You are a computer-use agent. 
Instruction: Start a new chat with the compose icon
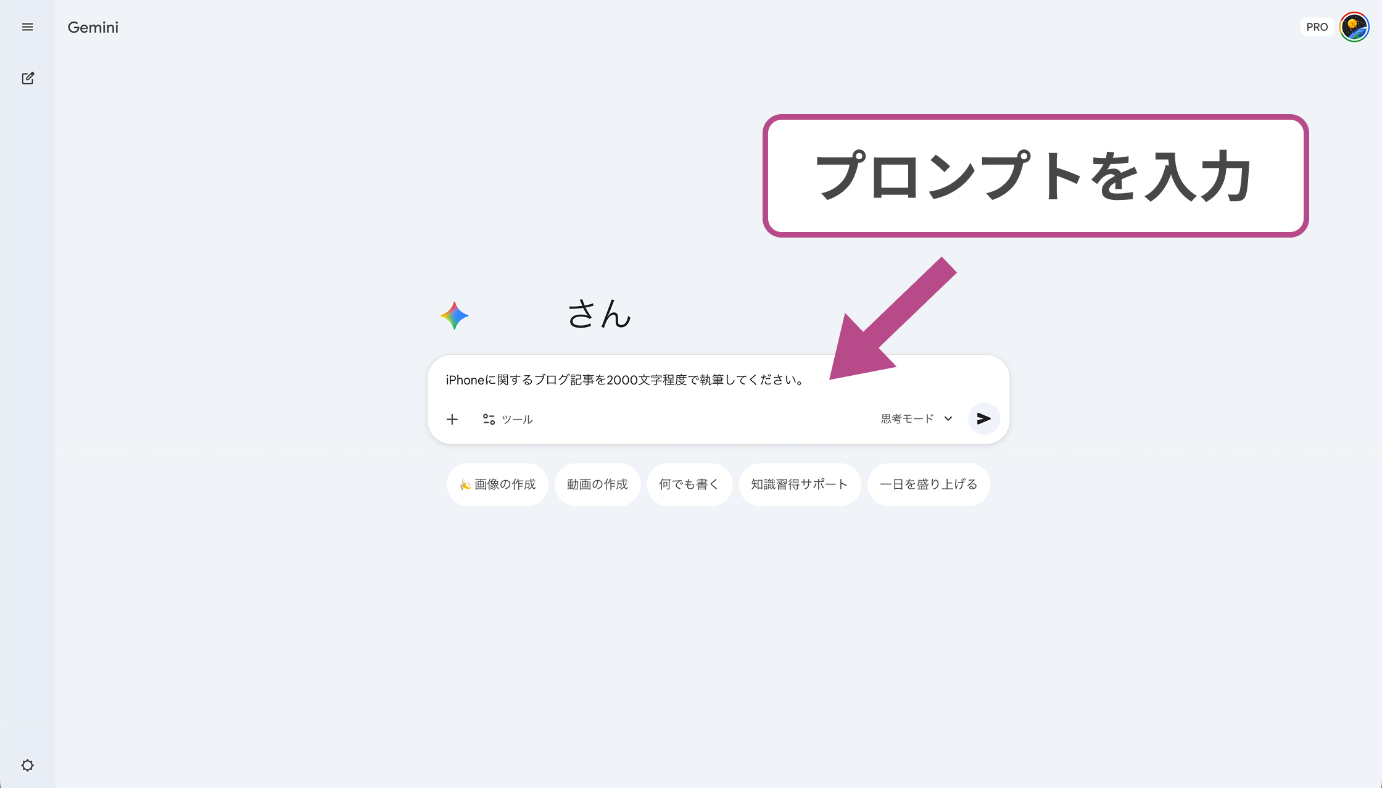pyautogui.click(x=27, y=78)
